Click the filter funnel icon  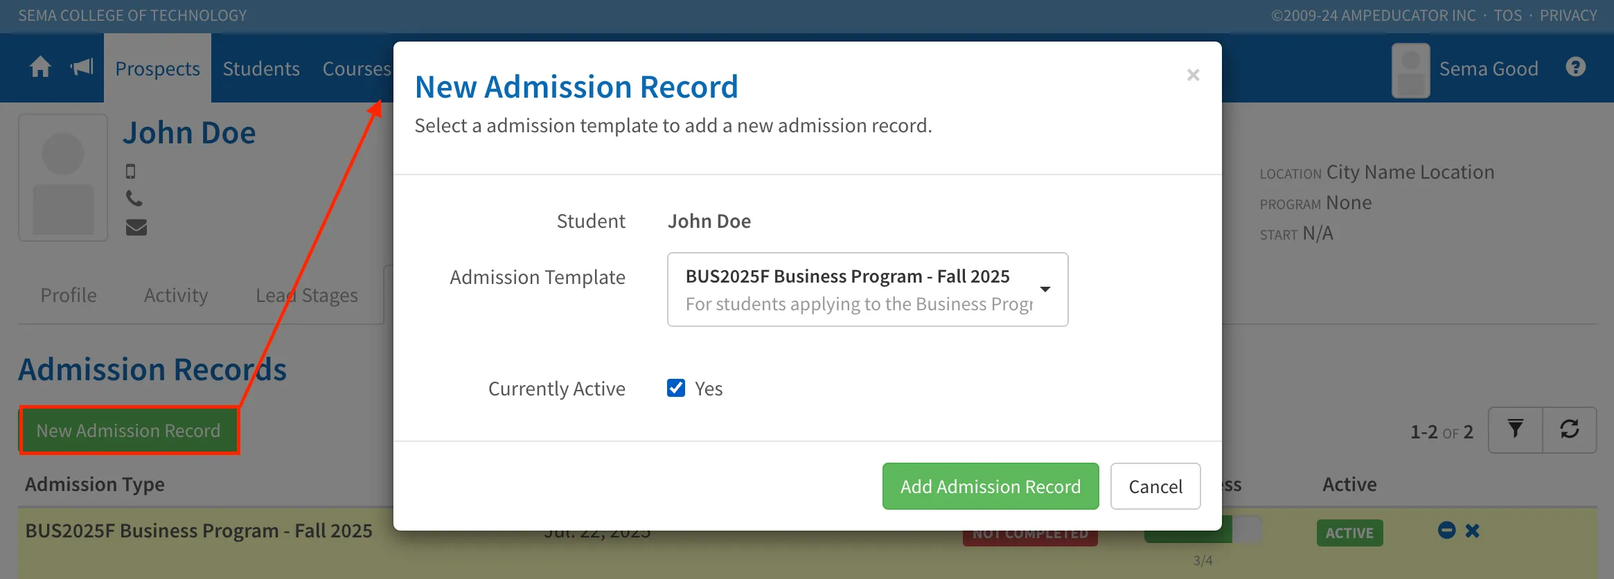(x=1515, y=429)
